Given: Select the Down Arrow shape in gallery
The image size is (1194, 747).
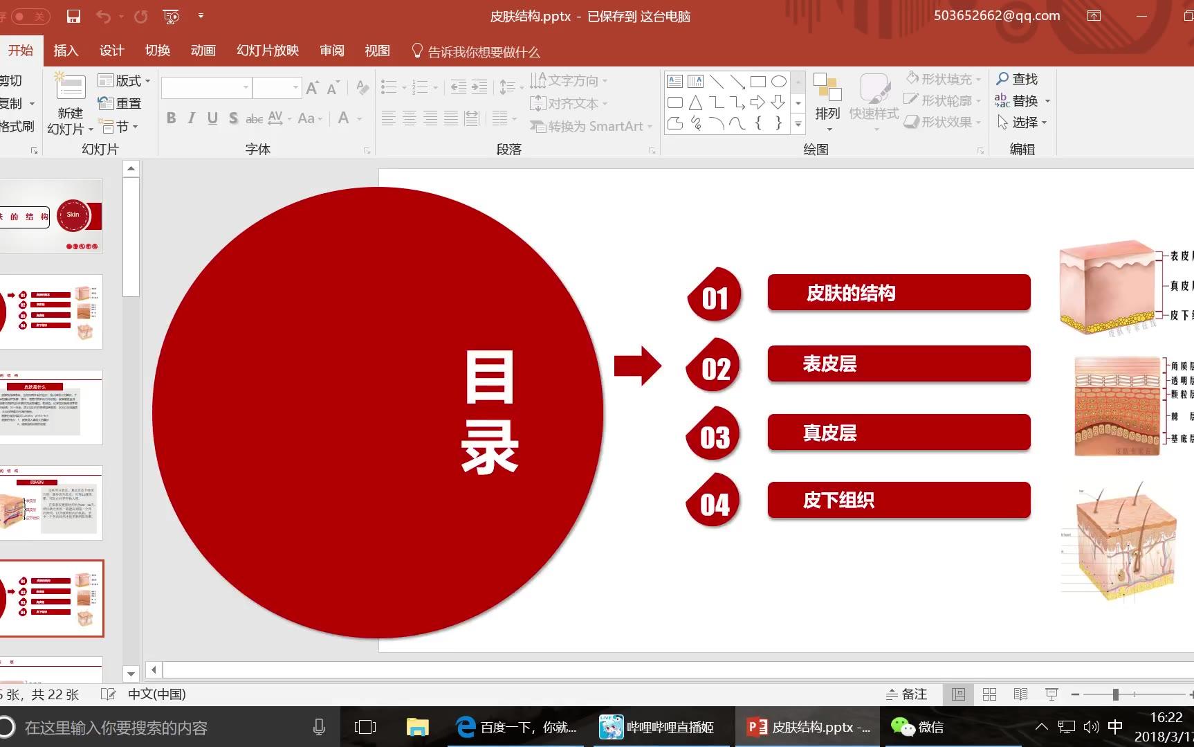Looking at the screenshot, I should pyautogui.click(x=779, y=103).
